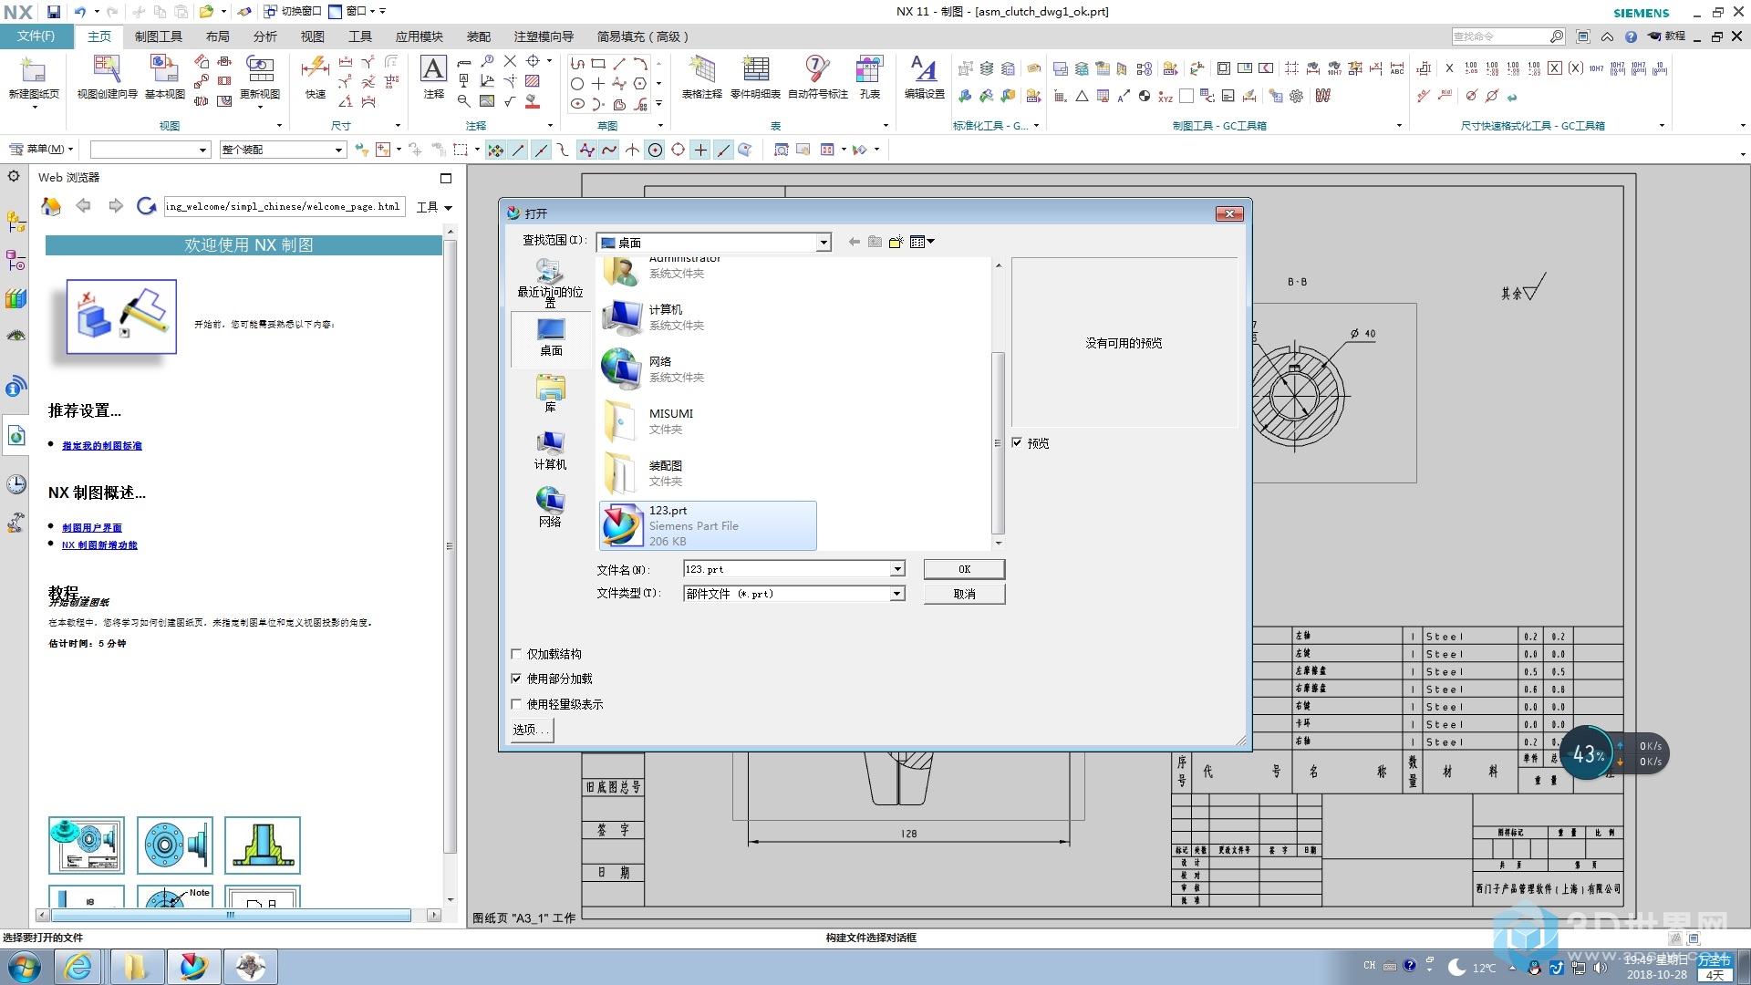Open the 制图用户界面 link
The width and height of the screenshot is (1751, 985).
tap(92, 528)
